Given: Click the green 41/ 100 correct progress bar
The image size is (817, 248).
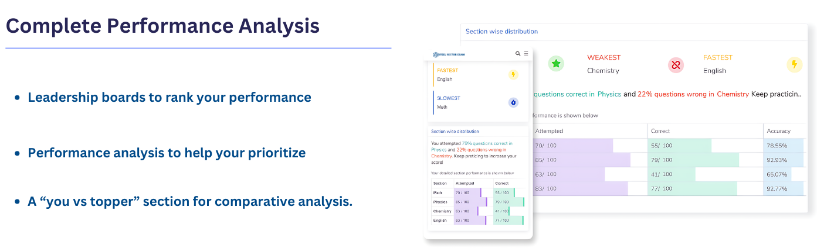Looking at the screenshot, I should point(672,174).
